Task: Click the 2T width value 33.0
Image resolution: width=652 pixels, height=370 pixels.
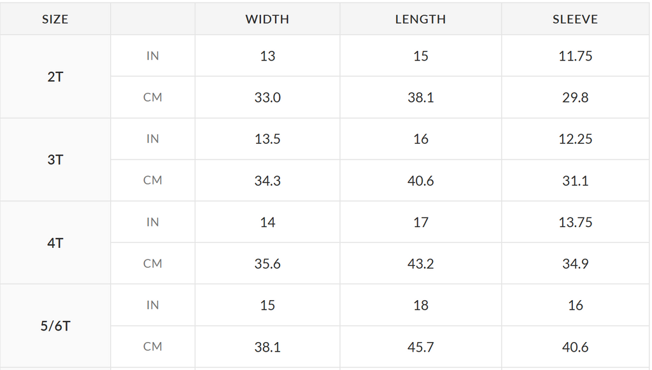Action: click(x=267, y=98)
